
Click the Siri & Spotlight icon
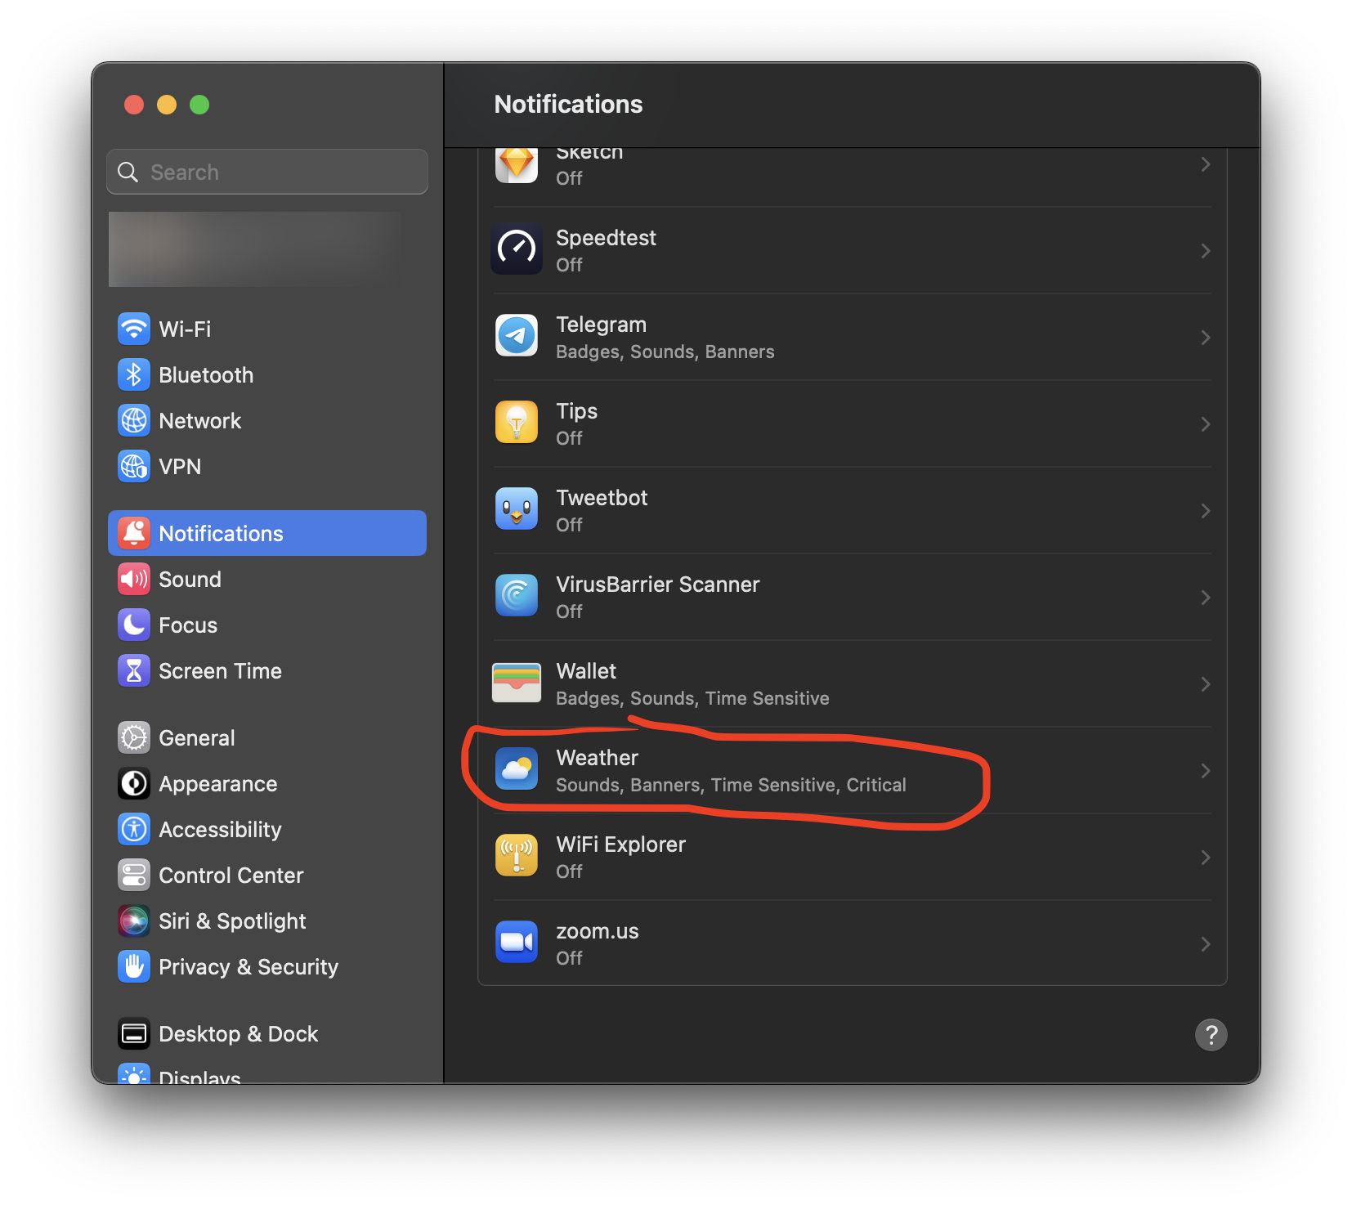[134, 921]
